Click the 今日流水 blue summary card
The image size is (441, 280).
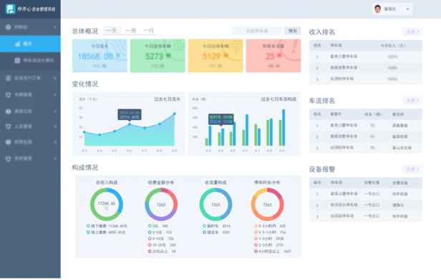coord(100,56)
